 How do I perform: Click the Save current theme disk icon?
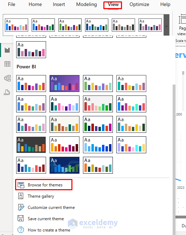[21, 218]
